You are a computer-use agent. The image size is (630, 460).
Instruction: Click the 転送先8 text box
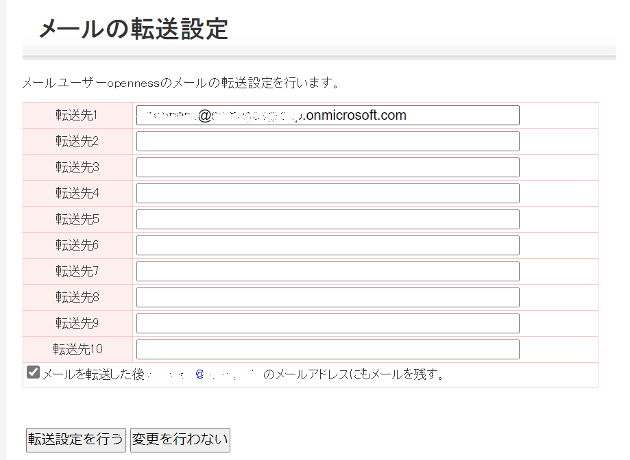(328, 297)
